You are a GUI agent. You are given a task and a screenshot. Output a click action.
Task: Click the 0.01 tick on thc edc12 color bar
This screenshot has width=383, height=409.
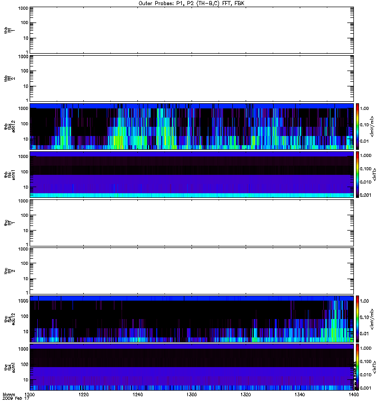(x=364, y=334)
